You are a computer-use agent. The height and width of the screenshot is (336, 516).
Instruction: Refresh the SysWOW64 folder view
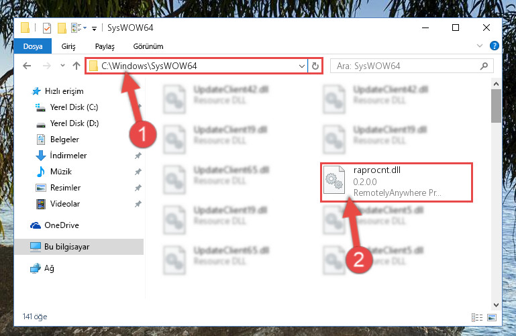[x=315, y=66]
